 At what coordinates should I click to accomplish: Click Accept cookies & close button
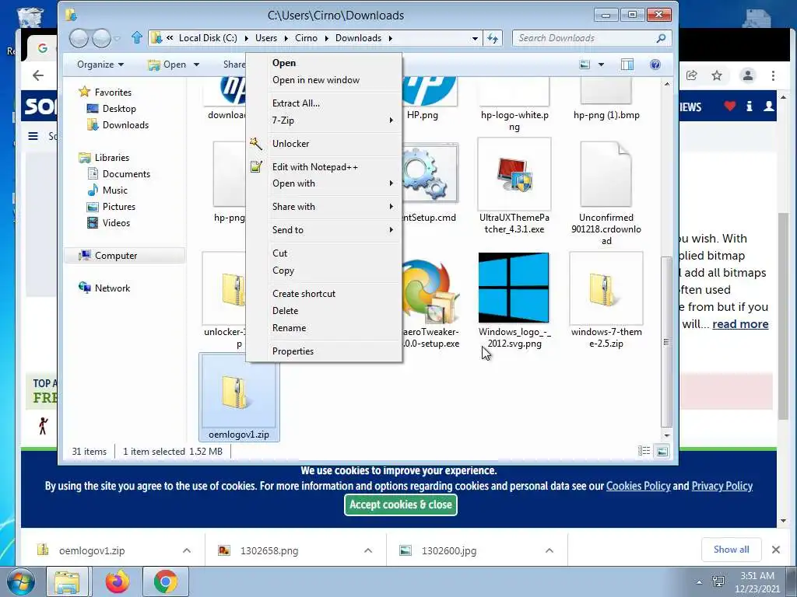(401, 504)
